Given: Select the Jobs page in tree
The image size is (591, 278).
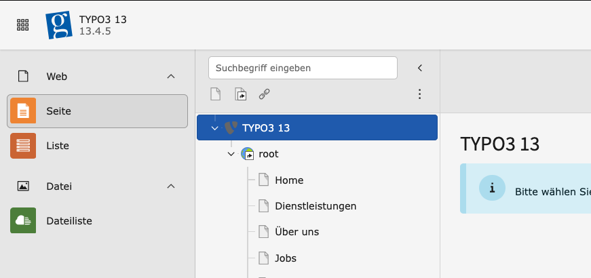Looking at the screenshot, I should tap(286, 258).
